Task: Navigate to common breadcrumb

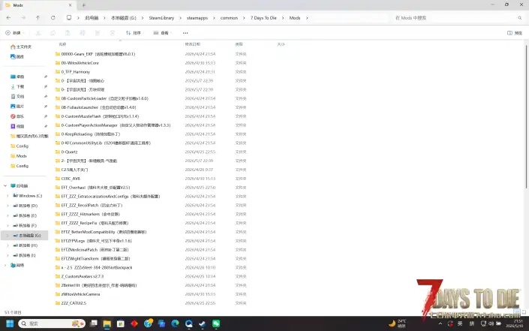Action: 229,18
